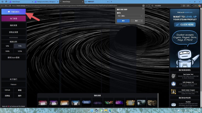Open the 更多 options dropdown in translate popup
202x113 pixels.
coord(137,21)
